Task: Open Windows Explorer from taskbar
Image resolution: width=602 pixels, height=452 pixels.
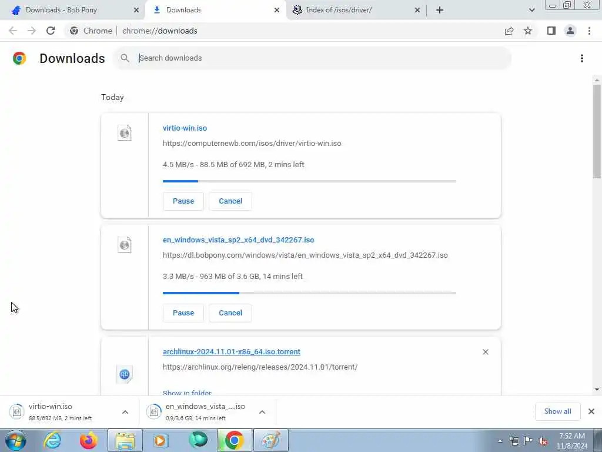Action: coord(125,440)
